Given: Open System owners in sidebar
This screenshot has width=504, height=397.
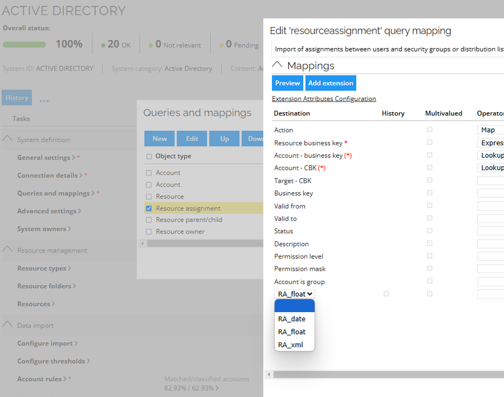Looking at the screenshot, I should click(44, 229).
